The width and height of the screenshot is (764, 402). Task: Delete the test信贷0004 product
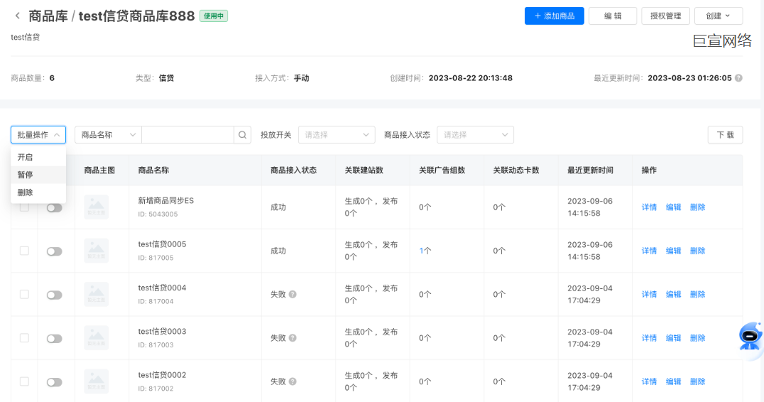[698, 294]
